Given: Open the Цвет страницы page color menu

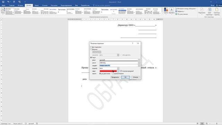Looking at the screenshot, I should [210, 11].
